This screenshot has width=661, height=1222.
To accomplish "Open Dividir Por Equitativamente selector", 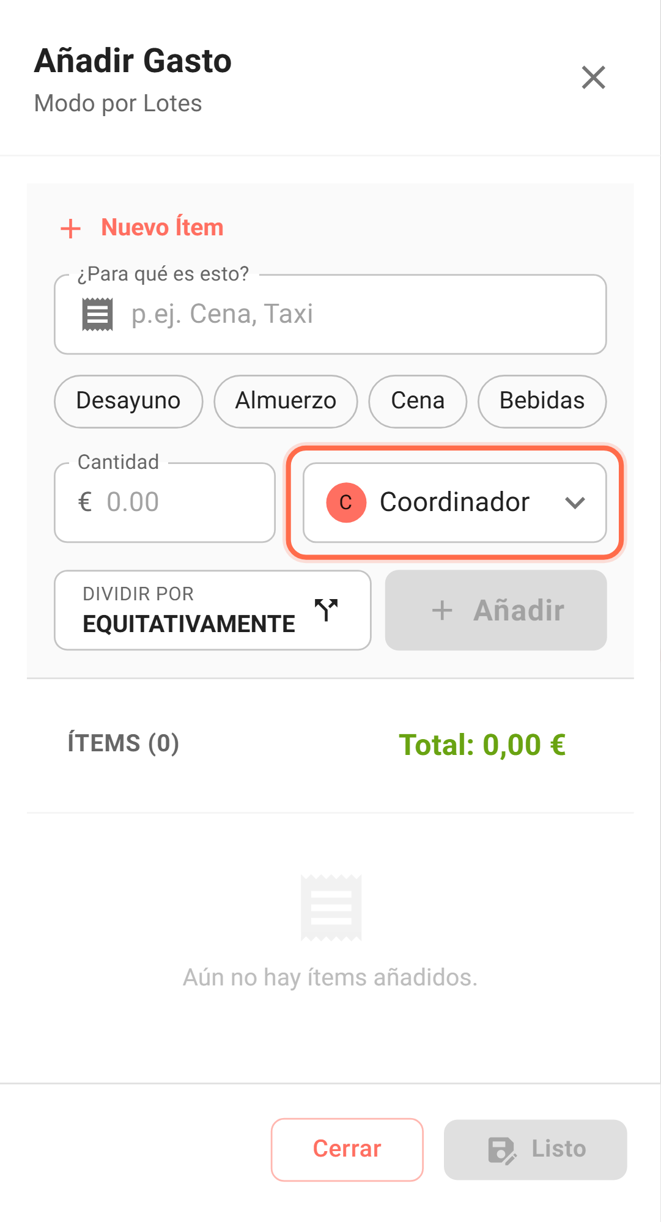I will (212, 610).
